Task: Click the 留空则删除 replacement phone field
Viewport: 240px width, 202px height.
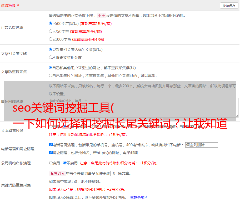Action: [201, 145]
